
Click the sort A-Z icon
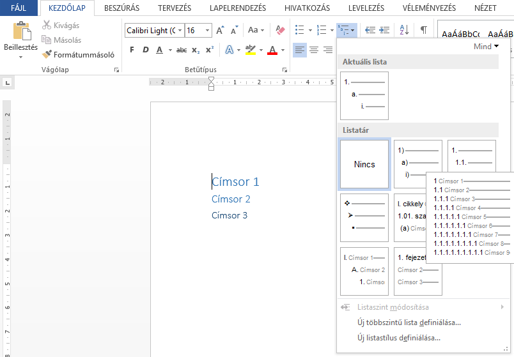tap(404, 30)
